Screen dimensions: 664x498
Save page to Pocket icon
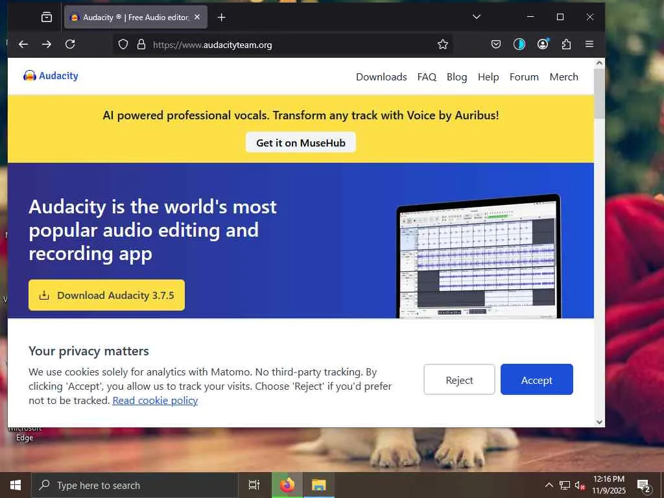pos(496,44)
